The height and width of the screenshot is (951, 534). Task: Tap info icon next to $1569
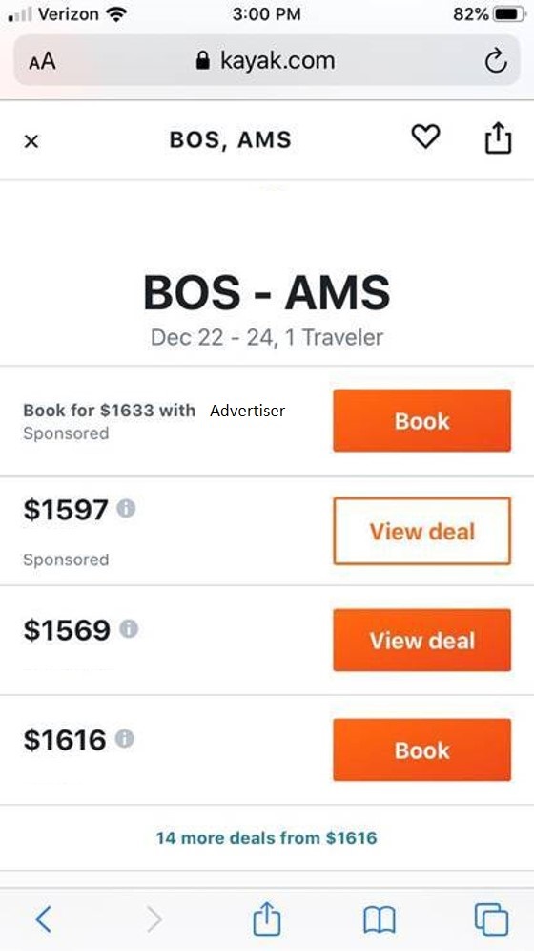click(129, 629)
